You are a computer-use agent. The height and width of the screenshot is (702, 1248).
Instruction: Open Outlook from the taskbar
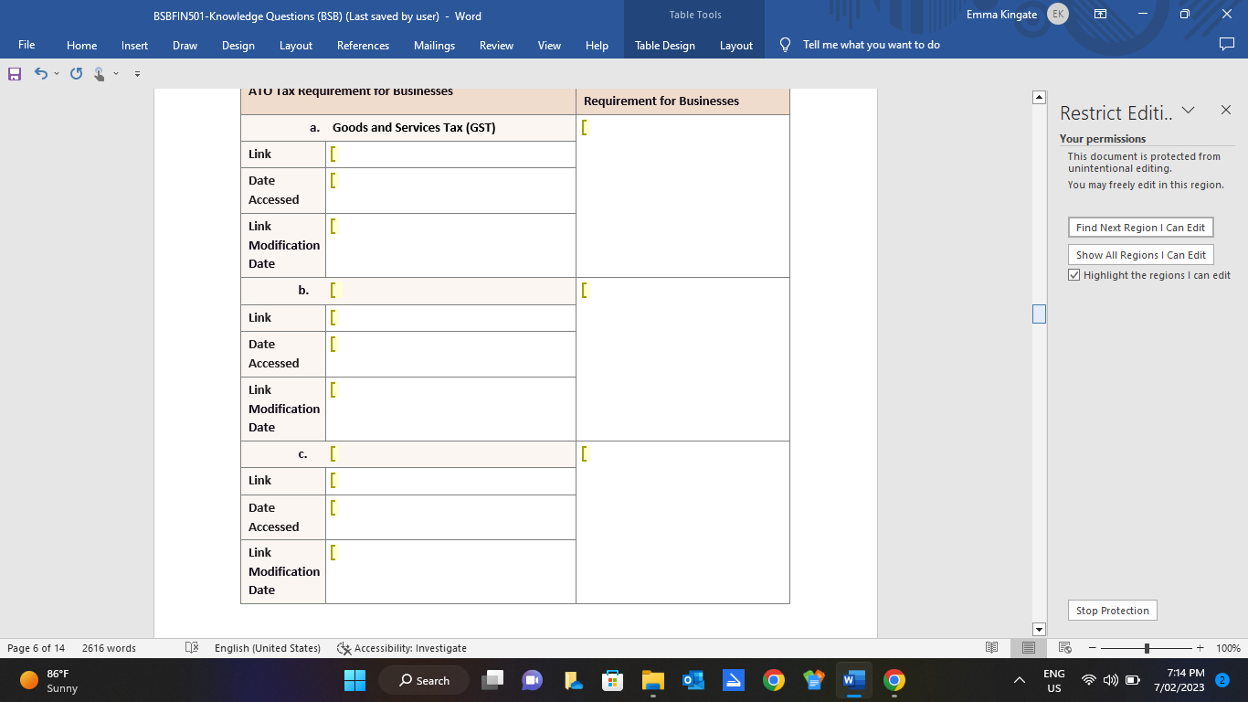pos(693,680)
